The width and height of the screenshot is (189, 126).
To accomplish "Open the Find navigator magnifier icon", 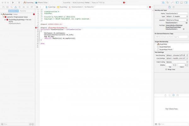I will 11,7.
